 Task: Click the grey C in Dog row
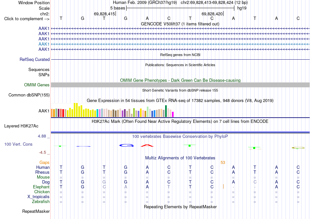255,182
